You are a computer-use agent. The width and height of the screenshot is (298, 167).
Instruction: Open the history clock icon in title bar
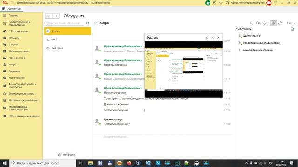214,3
